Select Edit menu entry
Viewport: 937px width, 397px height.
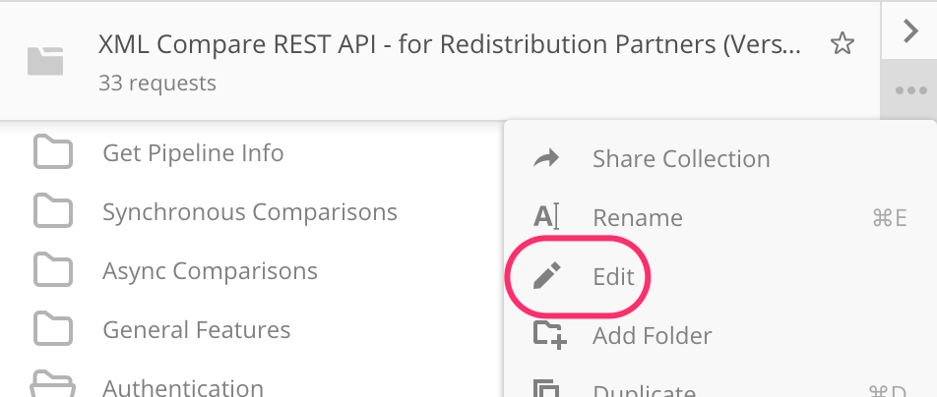pyautogui.click(x=612, y=277)
